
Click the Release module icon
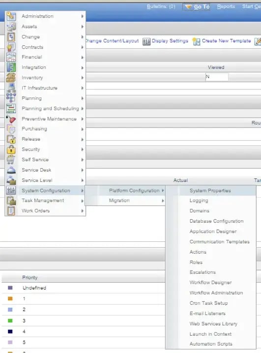tap(11, 139)
